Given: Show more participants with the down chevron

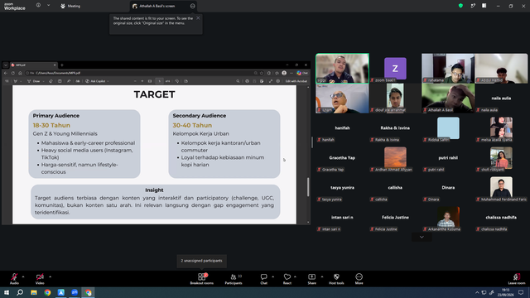Looking at the screenshot, I should (x=422, y=237).
